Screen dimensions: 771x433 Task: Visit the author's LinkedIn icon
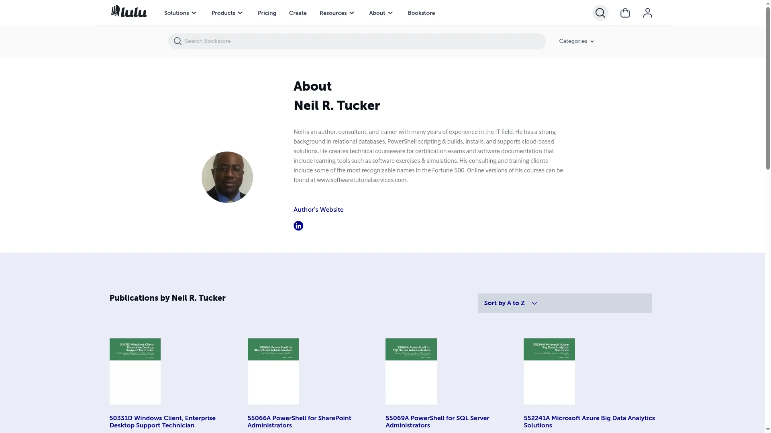[298, 226]
